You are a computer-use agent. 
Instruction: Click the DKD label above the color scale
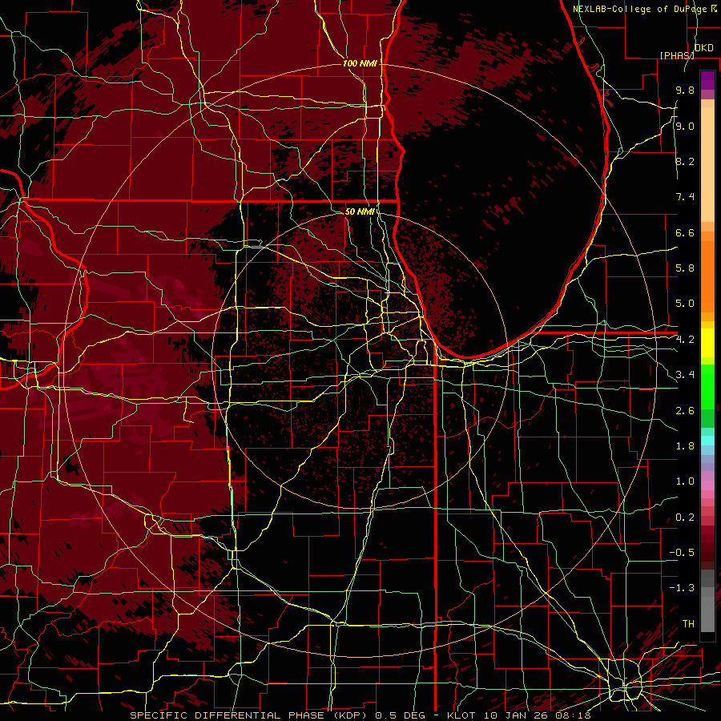pos(703,47)
